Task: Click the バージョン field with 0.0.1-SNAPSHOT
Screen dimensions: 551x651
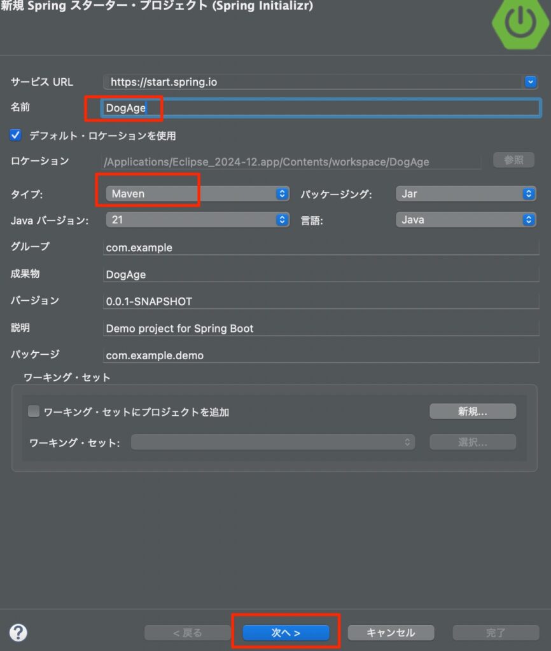Action: tap(321, 301)
